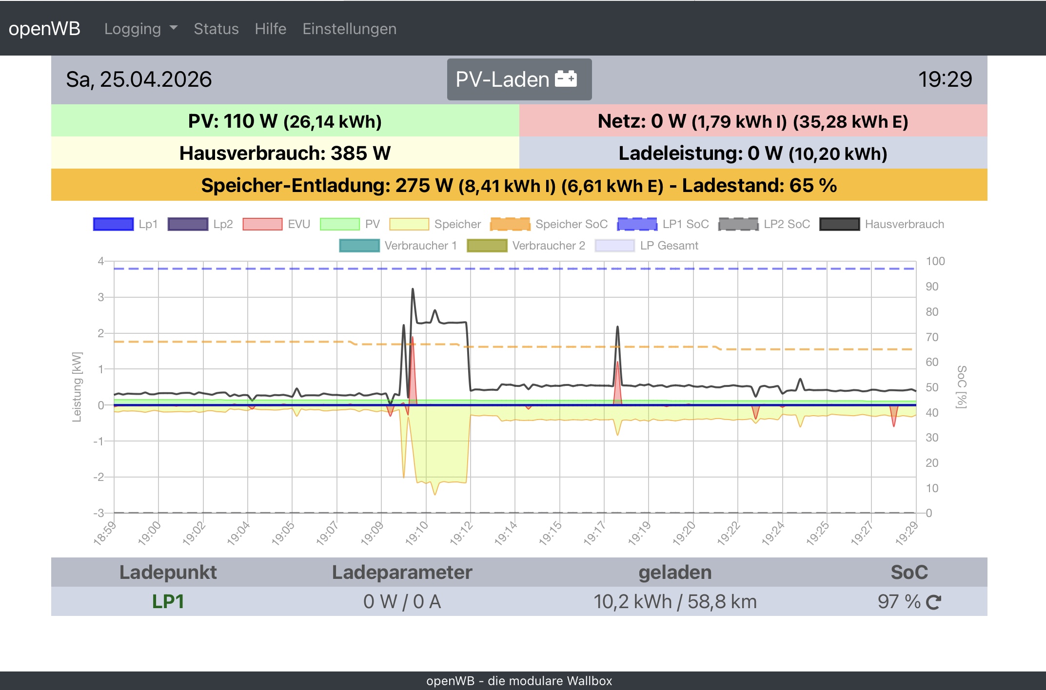Open the Logging dropdown menu
Screen dimensions: 1046x690
coord(140,29)
